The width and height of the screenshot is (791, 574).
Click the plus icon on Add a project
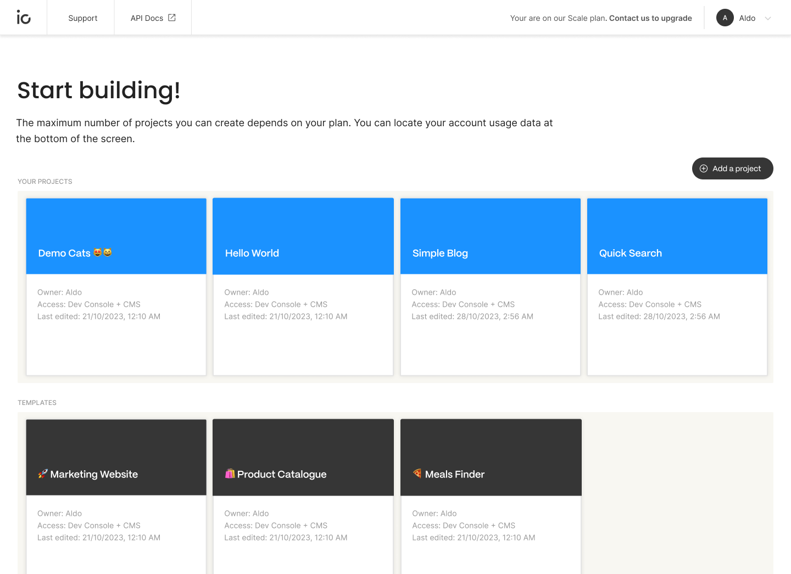(x=704, y=168)
